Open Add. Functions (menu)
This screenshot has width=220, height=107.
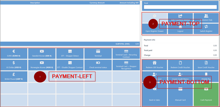[x=180, y=18]
